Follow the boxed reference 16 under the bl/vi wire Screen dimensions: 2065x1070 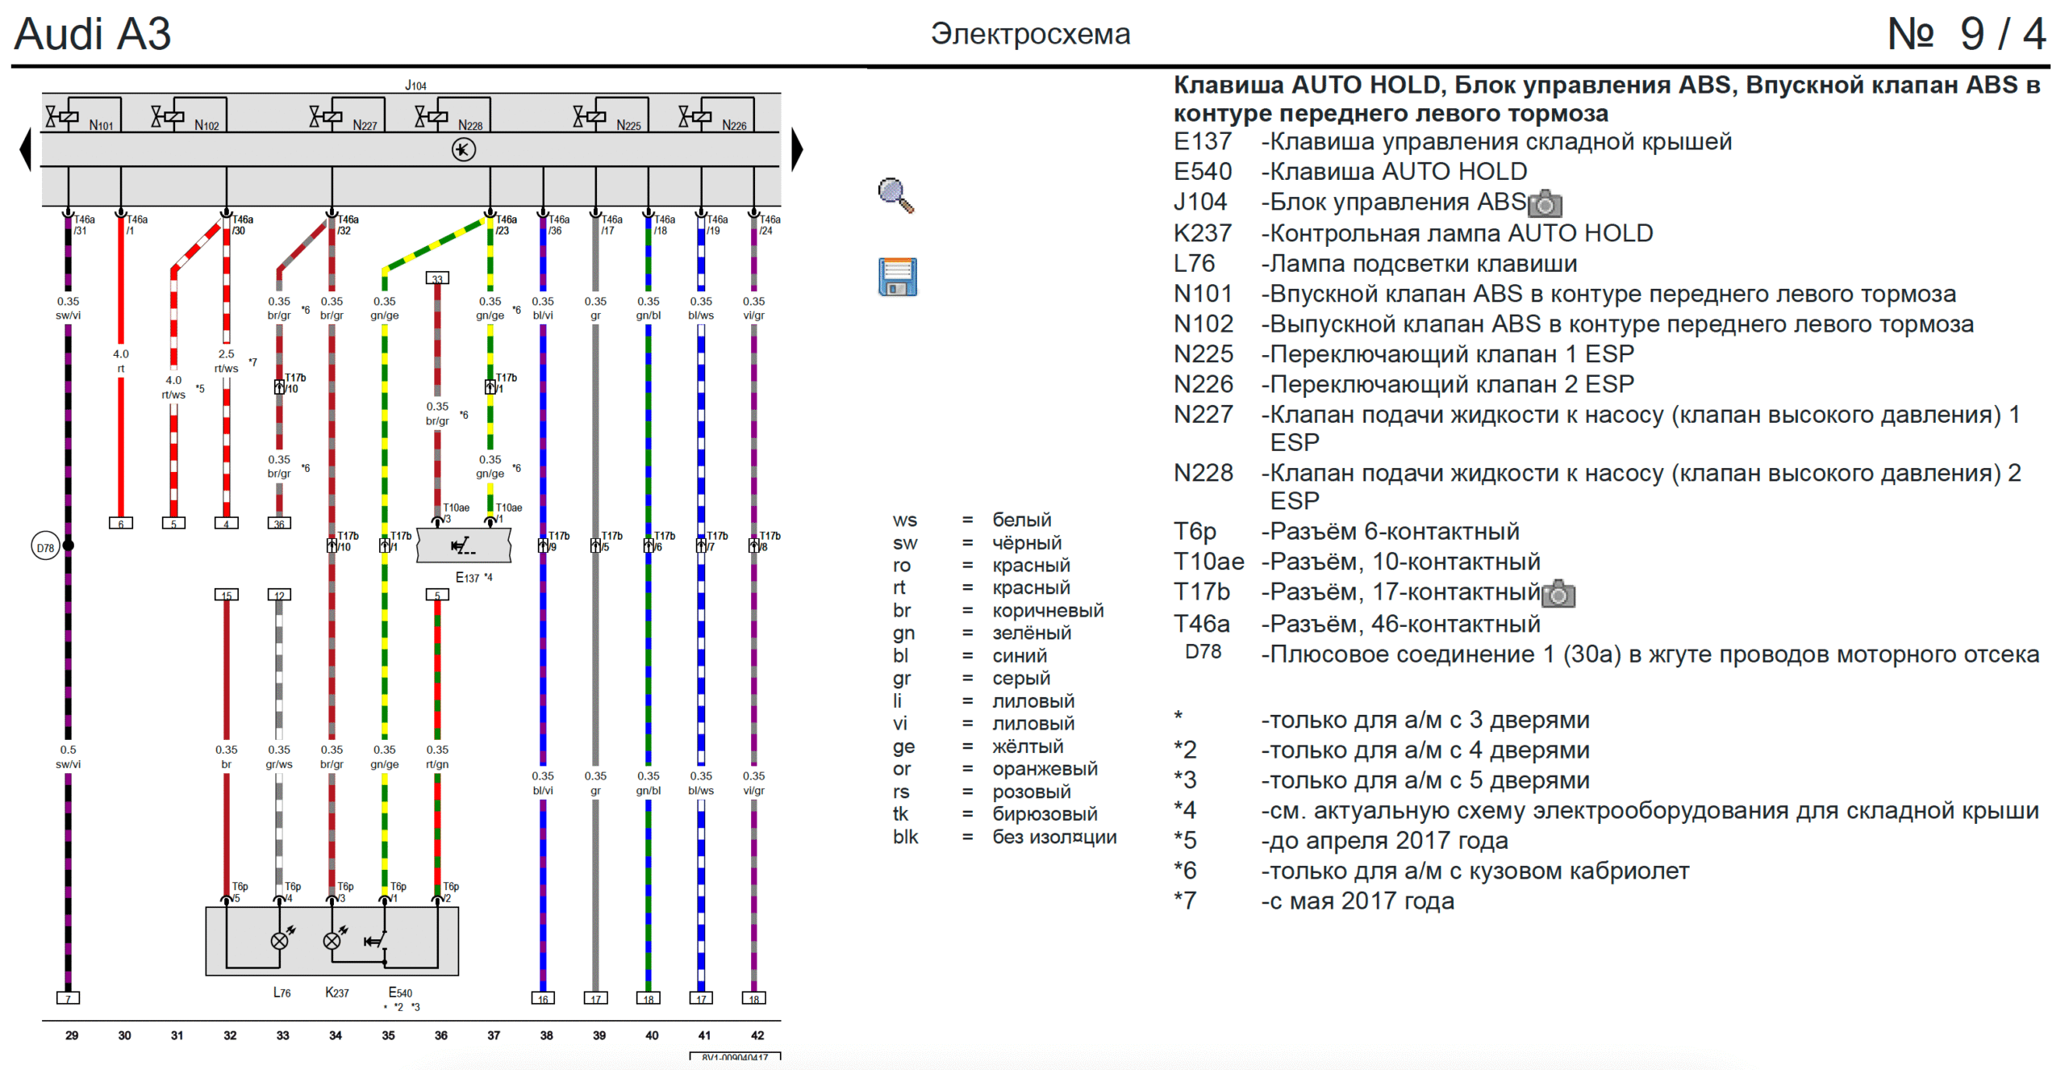(x=543, y=998)
